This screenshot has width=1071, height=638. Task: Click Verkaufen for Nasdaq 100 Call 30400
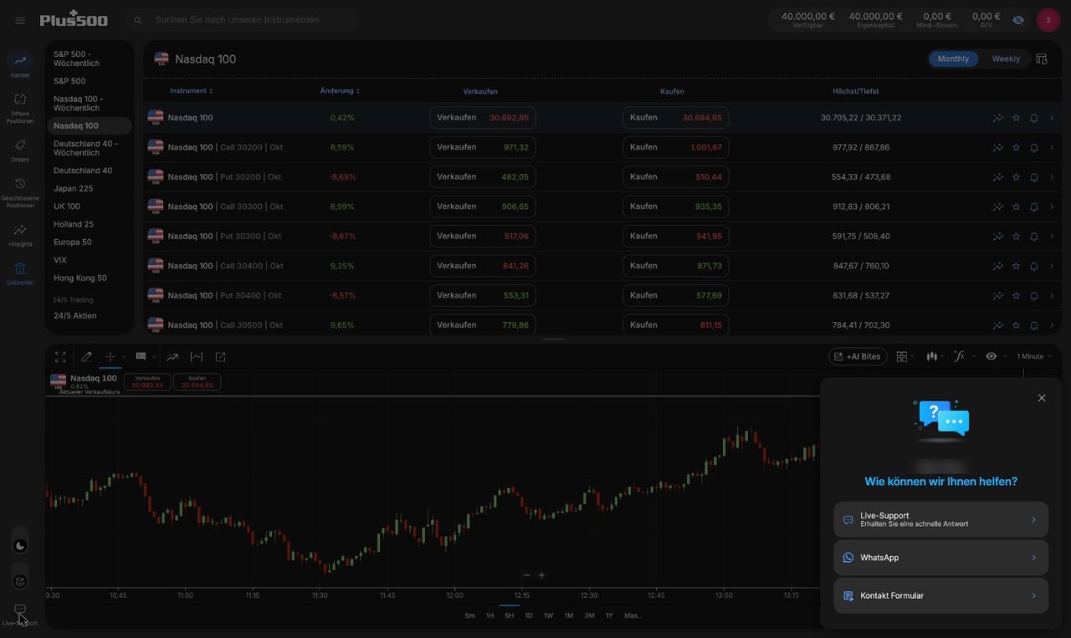483,266
